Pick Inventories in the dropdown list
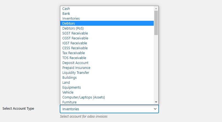 click(x=107, y=19)
